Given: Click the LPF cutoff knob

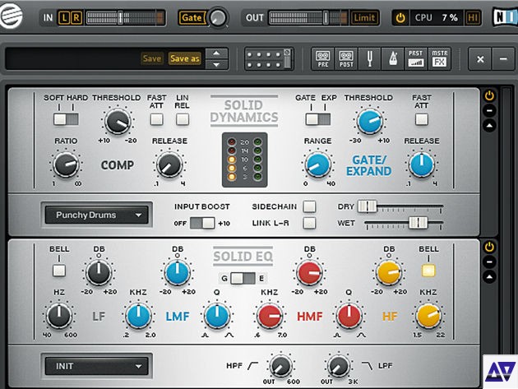Looking at the screenshot, I should point(338,366).
